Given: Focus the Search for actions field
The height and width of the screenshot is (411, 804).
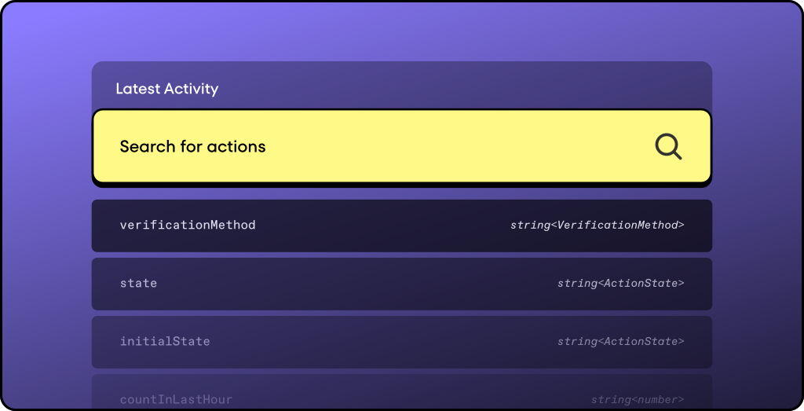Looking at the screenshot, I should 402,147.
